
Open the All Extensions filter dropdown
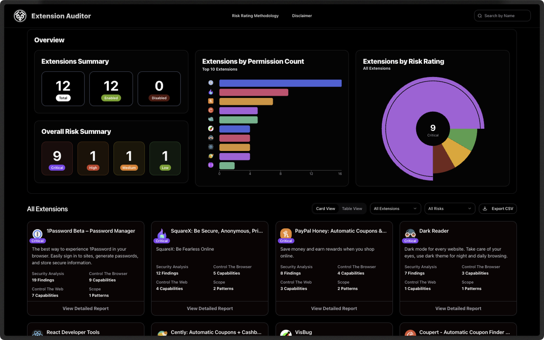[x=395, y=209]
